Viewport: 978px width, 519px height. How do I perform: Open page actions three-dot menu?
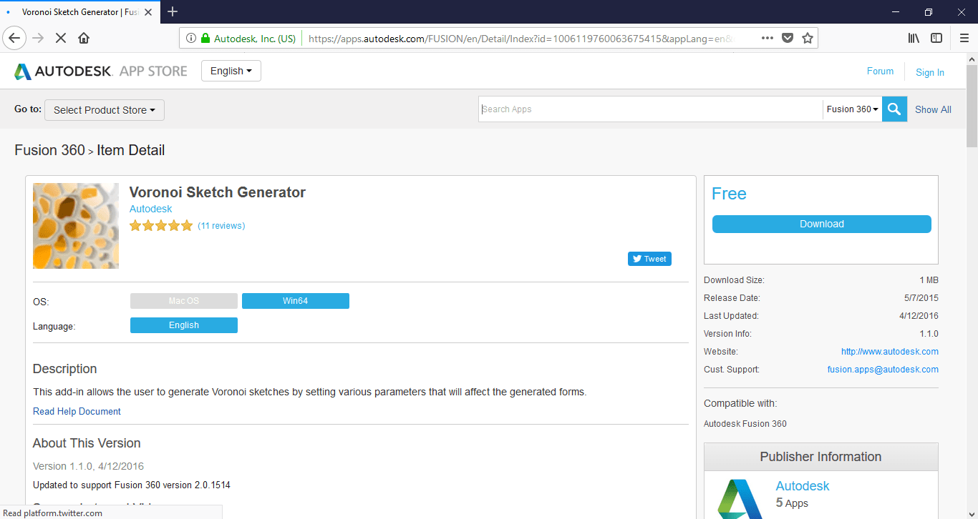pyautogui.click(x=767, y=39)
